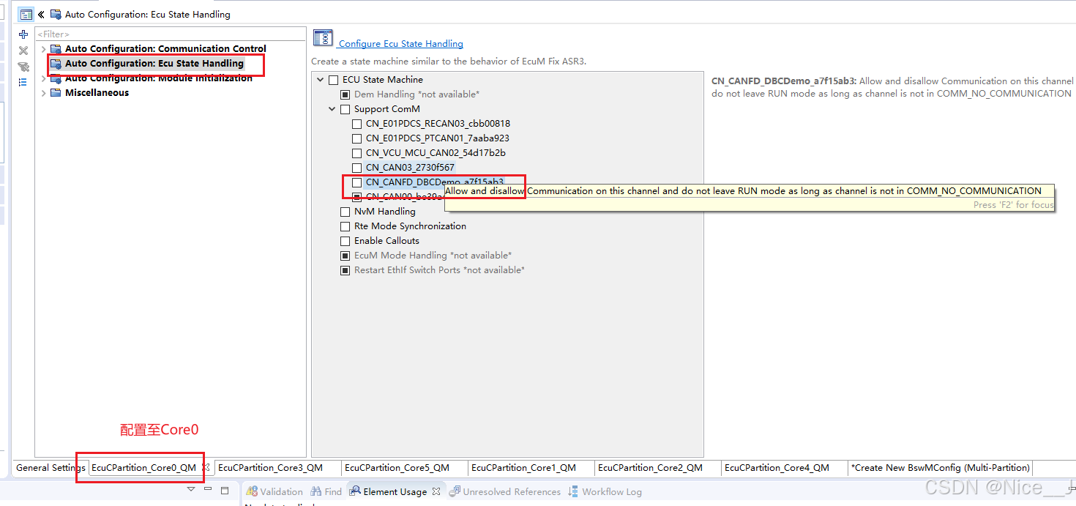Open the view menu triangle in bottom panel

191,489
